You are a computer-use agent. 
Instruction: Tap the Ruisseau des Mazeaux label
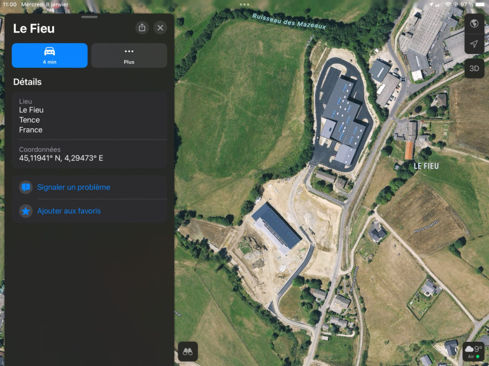point(288,21)
